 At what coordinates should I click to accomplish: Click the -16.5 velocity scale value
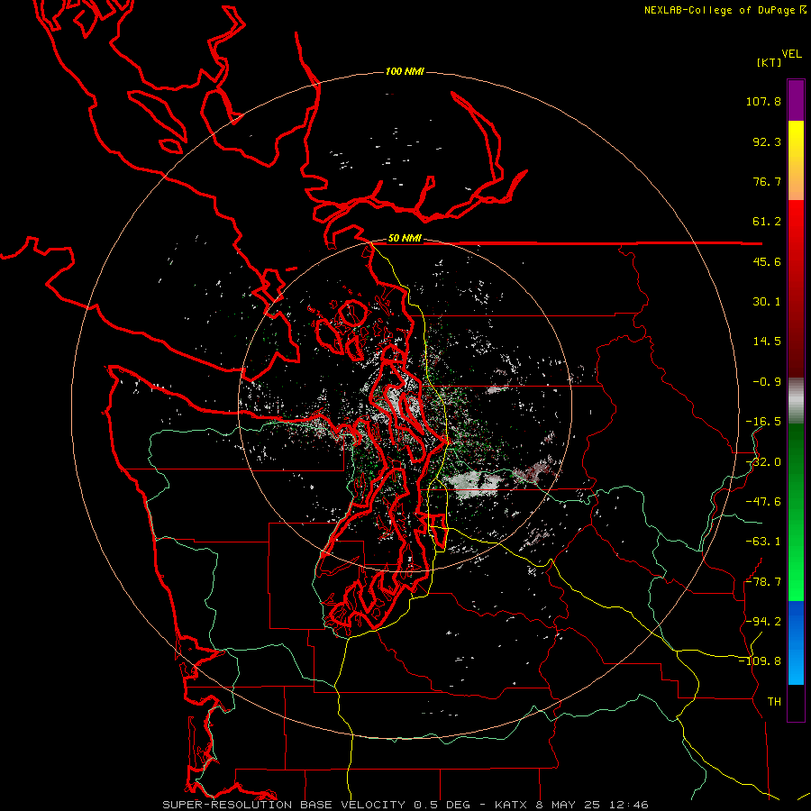pyautogui.click(x=763, y=422)
